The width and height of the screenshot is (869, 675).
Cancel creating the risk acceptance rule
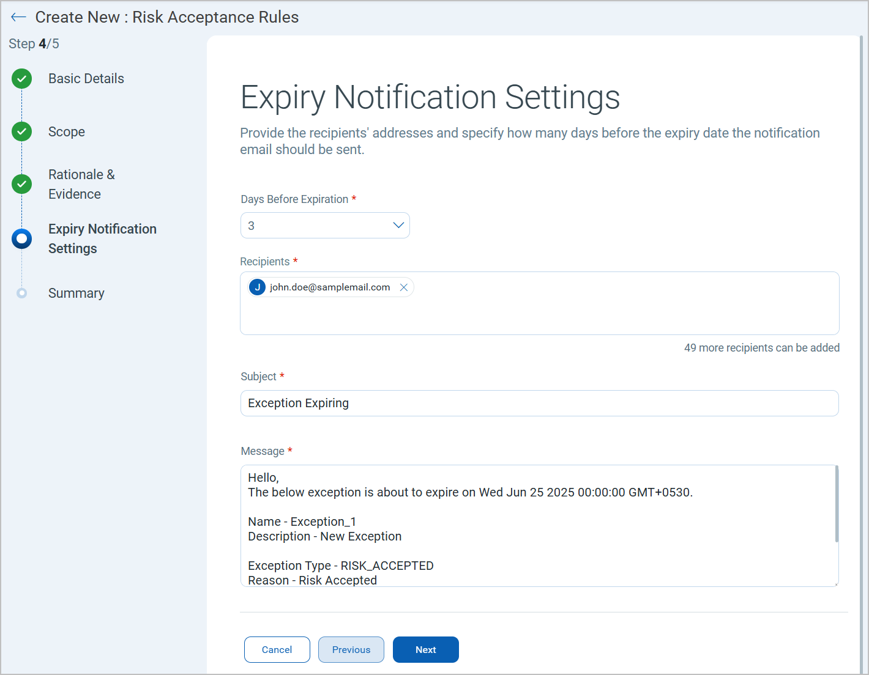[x=277, y=649]
